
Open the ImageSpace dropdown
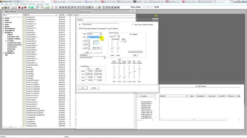(104, 58)
